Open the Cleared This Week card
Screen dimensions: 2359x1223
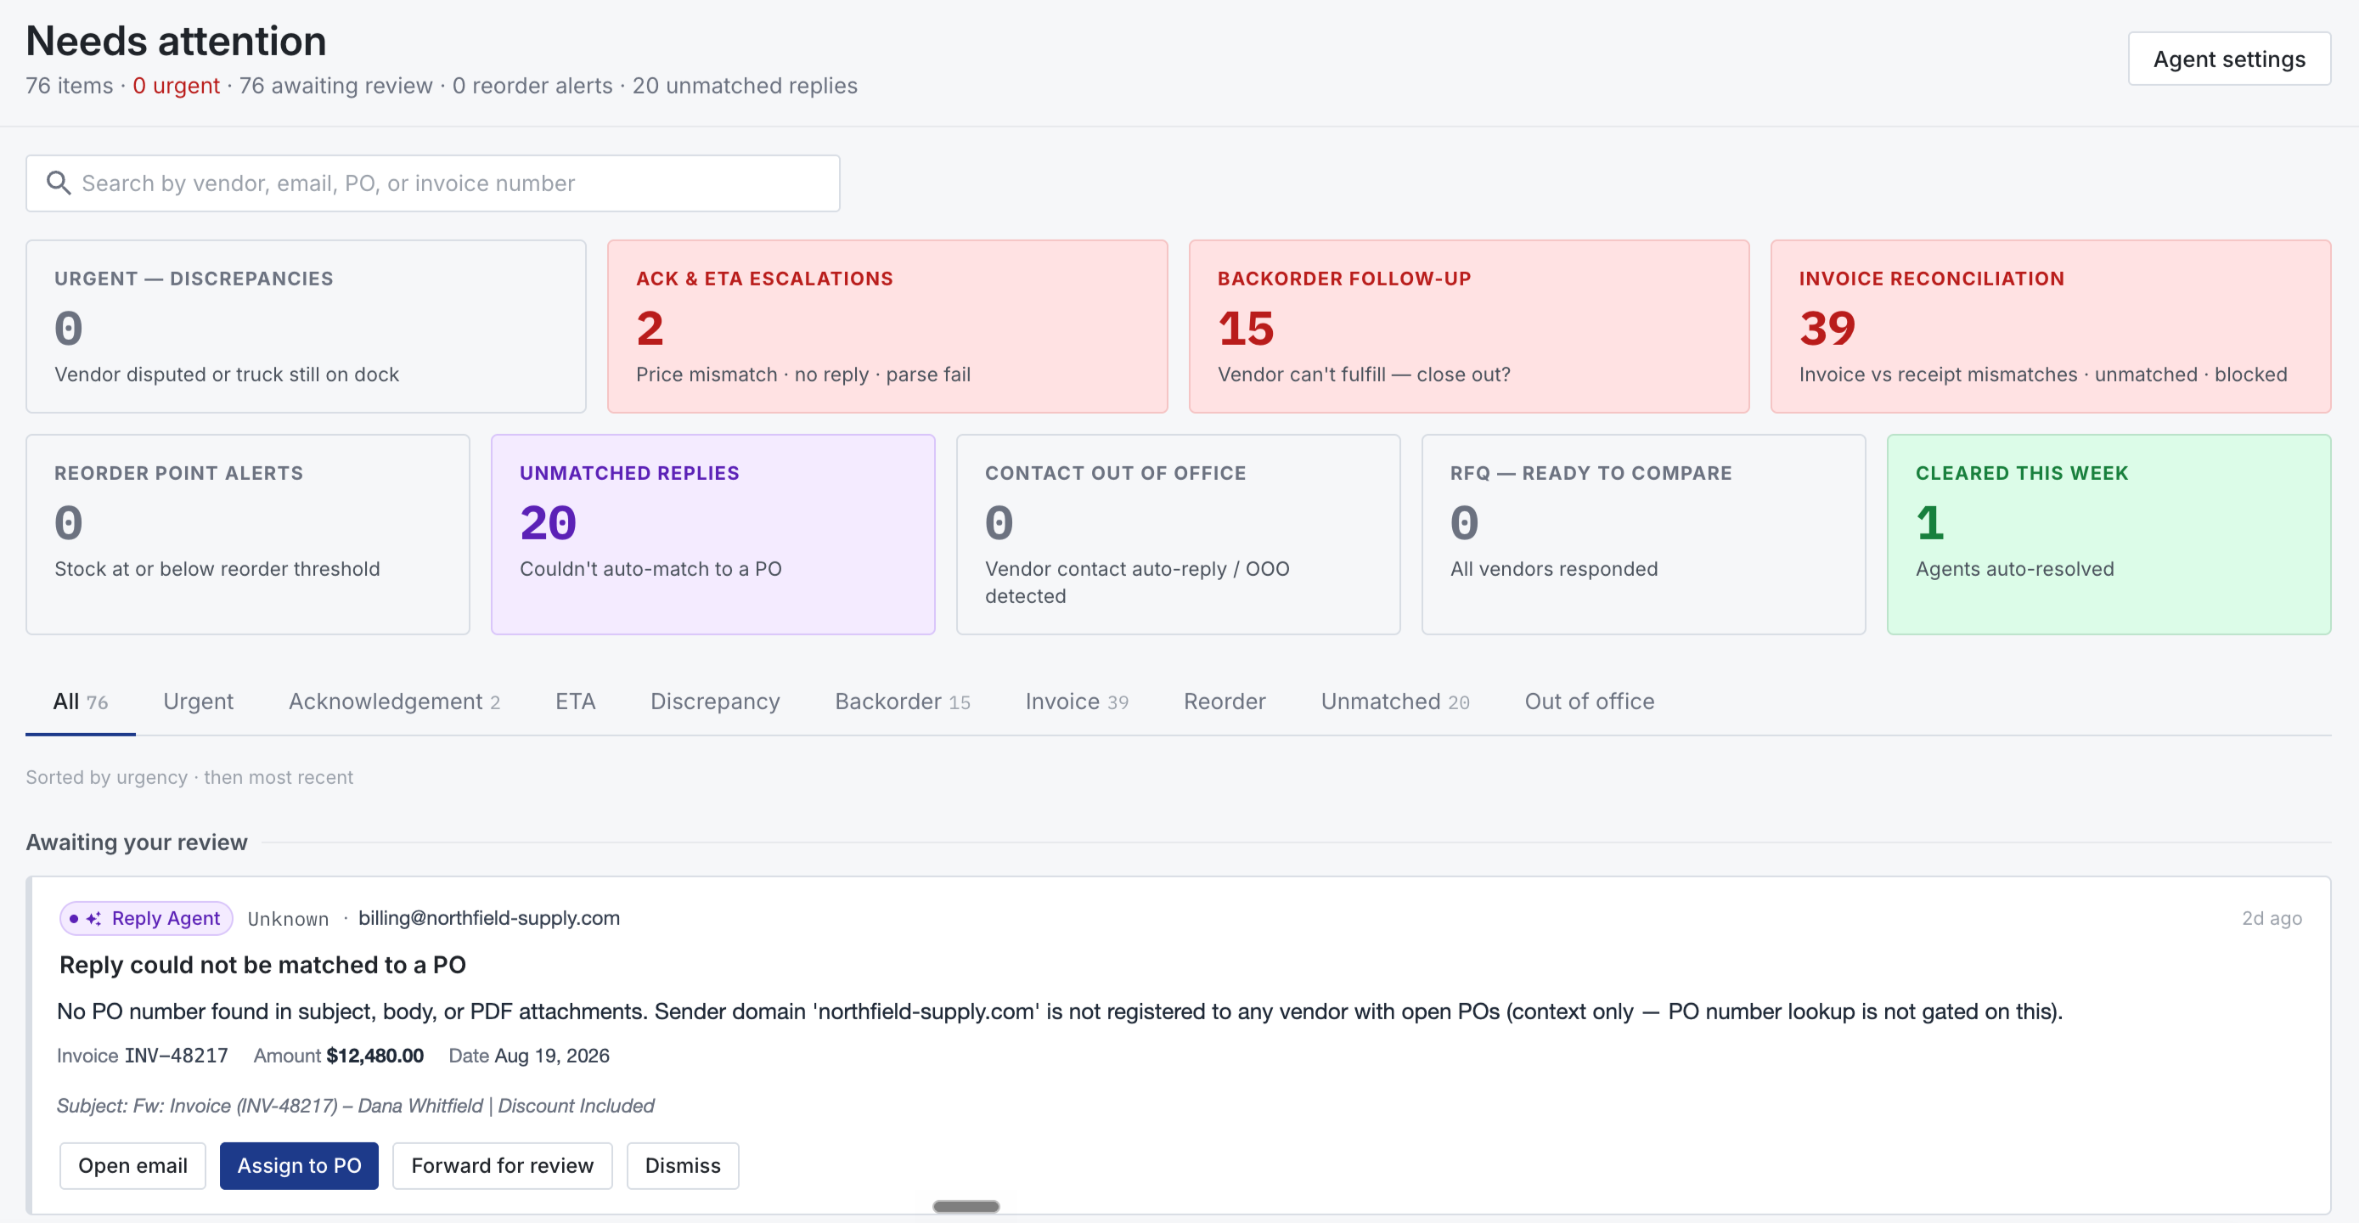2108,534
